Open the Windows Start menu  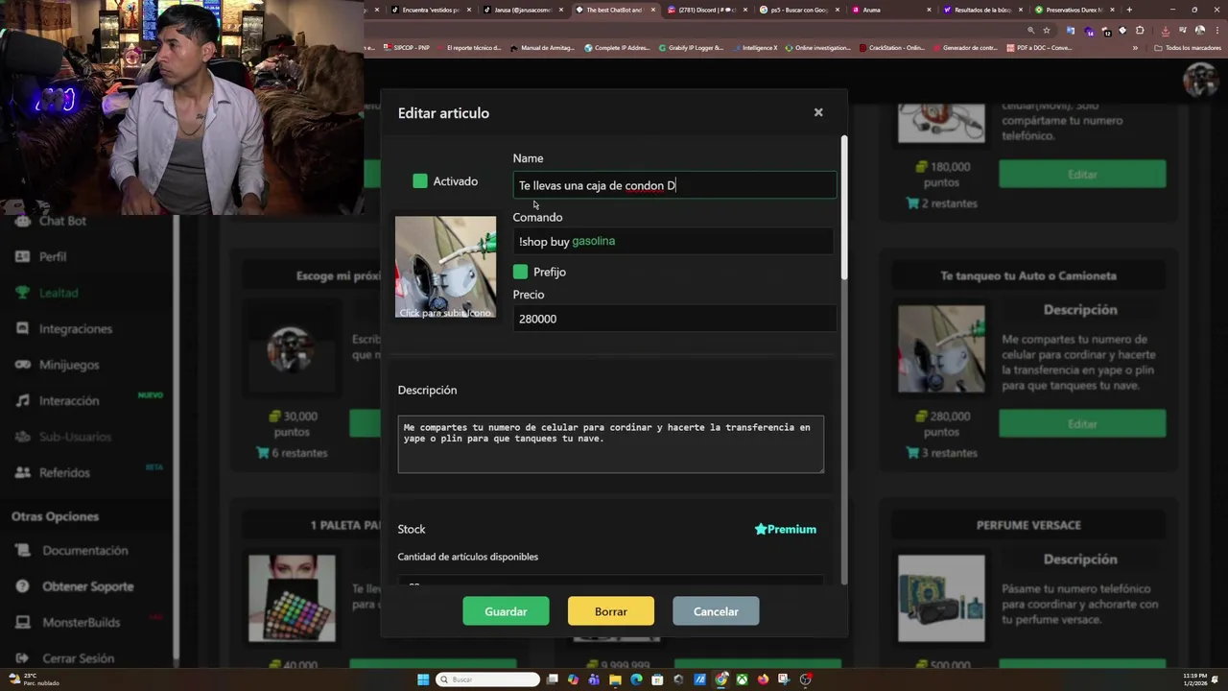click(423, 679)
